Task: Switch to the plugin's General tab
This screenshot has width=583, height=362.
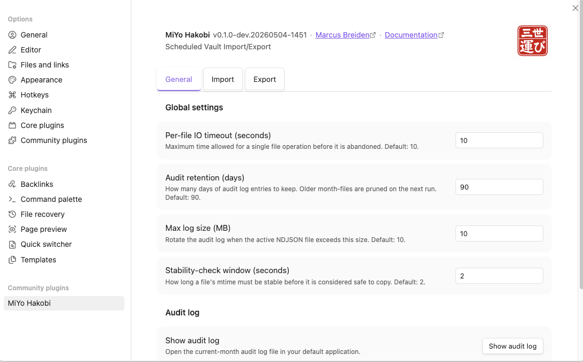Action: [x=179, y=79]
